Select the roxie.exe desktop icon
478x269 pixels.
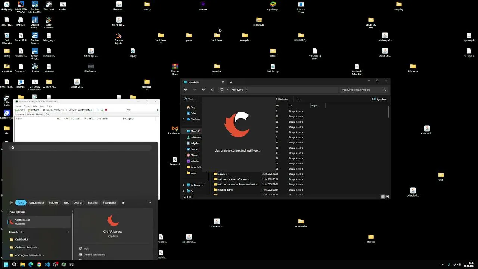[x=203, y=6]
